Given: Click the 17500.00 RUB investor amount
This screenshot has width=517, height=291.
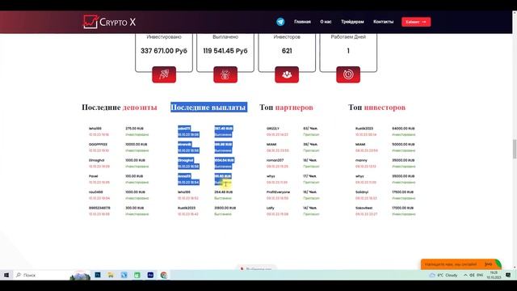Looking at the screenshot, I should point(403,192).
